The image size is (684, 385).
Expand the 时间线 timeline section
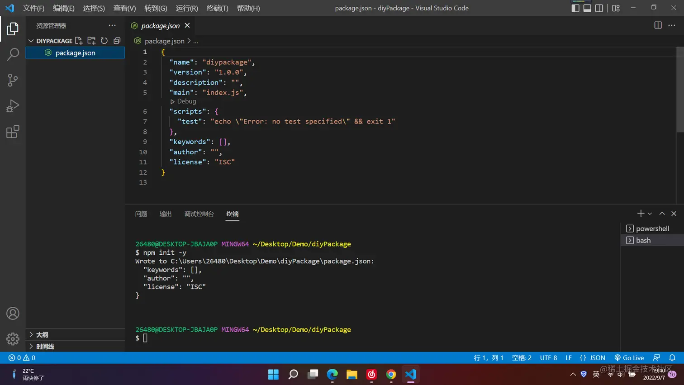point(75,346)
